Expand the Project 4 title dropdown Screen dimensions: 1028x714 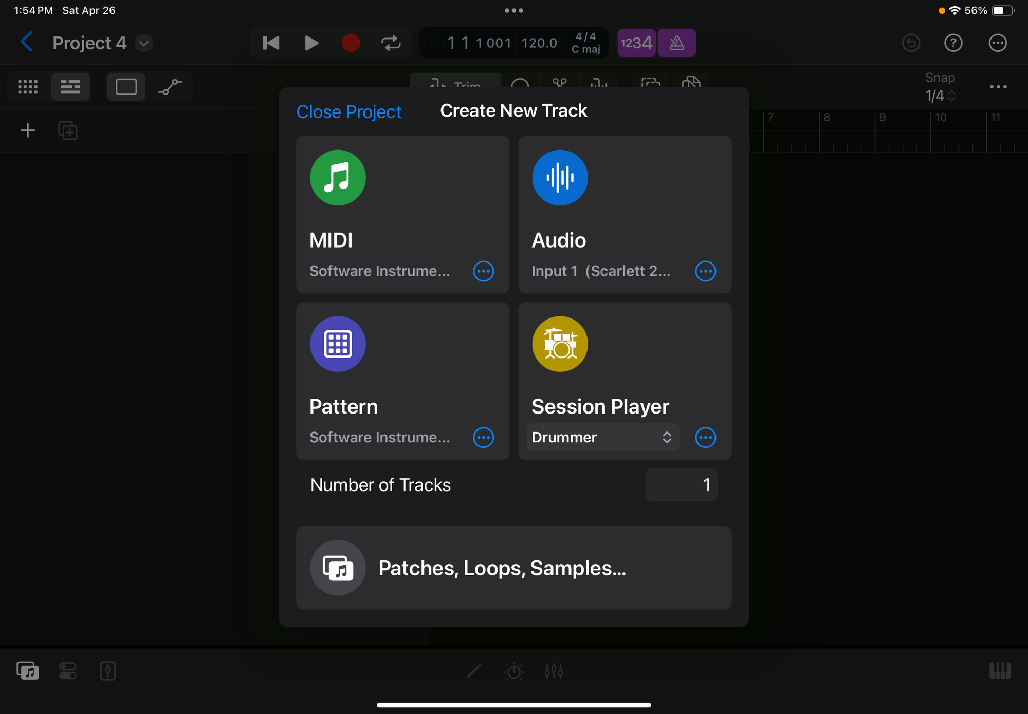point(144,43)
